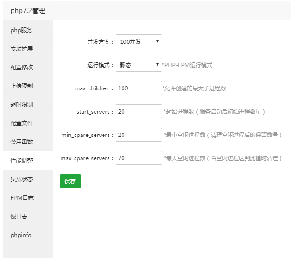Viewport: 301px width, 258px height.
Task: Click dropdown arrow of 100并发 selector
Action: point(157,41)
